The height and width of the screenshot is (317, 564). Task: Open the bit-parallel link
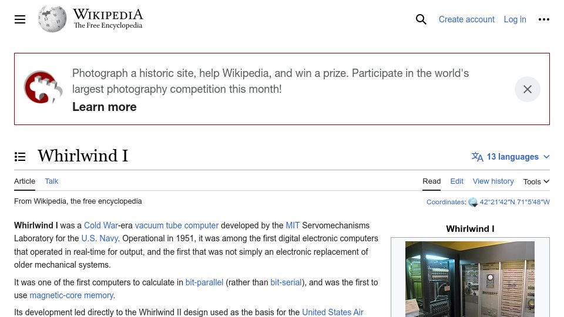pos(204,282)
